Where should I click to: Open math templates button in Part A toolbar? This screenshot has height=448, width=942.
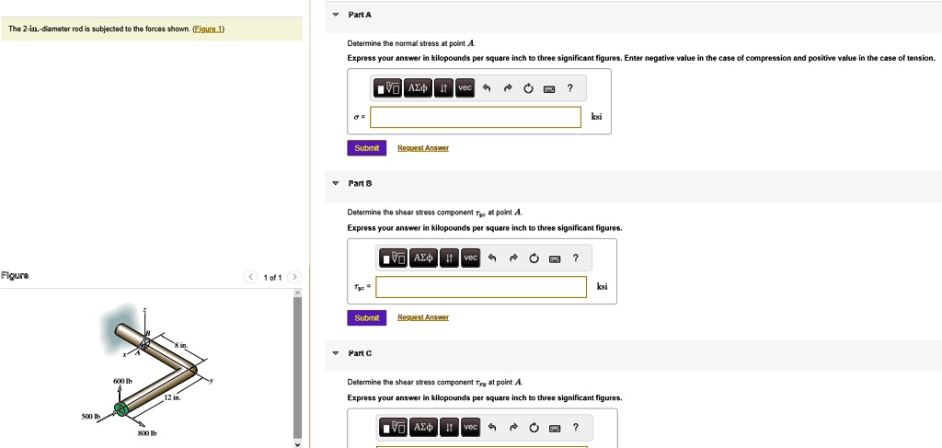tap(387, 88)
